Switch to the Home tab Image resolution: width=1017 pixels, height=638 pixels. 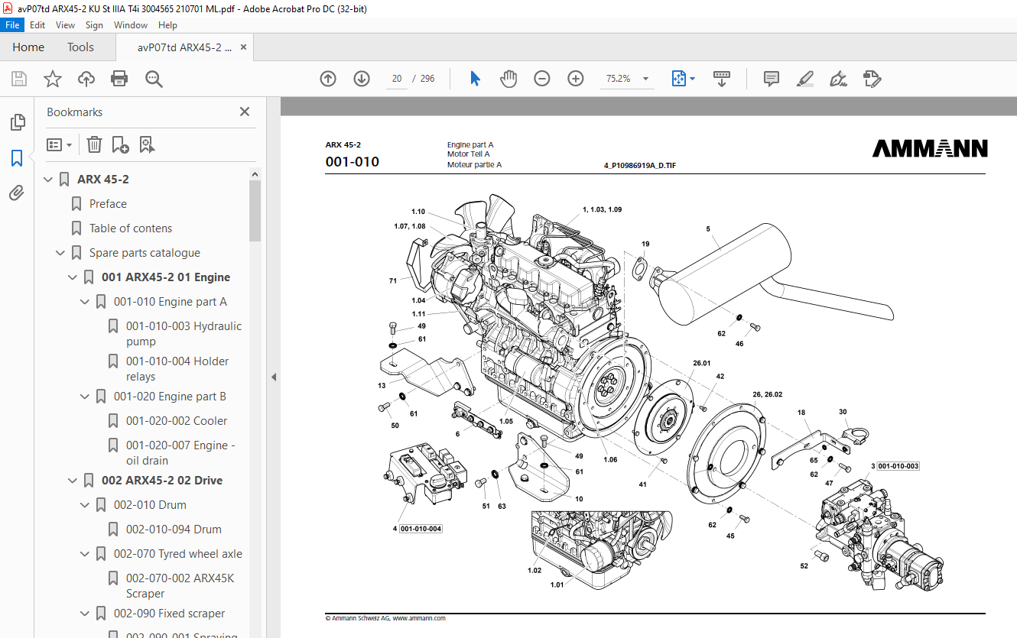pyautogui.click(x=28, y=47)
